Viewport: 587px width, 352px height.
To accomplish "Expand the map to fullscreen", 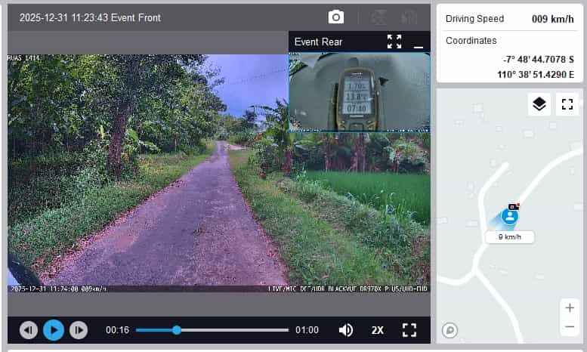I will (x=567, y=104).
